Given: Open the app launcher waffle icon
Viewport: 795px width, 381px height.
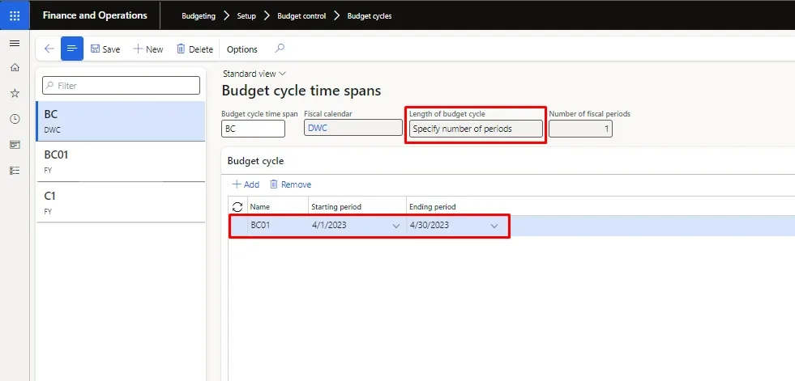Looking at the screenshot, I should point(15,15).
